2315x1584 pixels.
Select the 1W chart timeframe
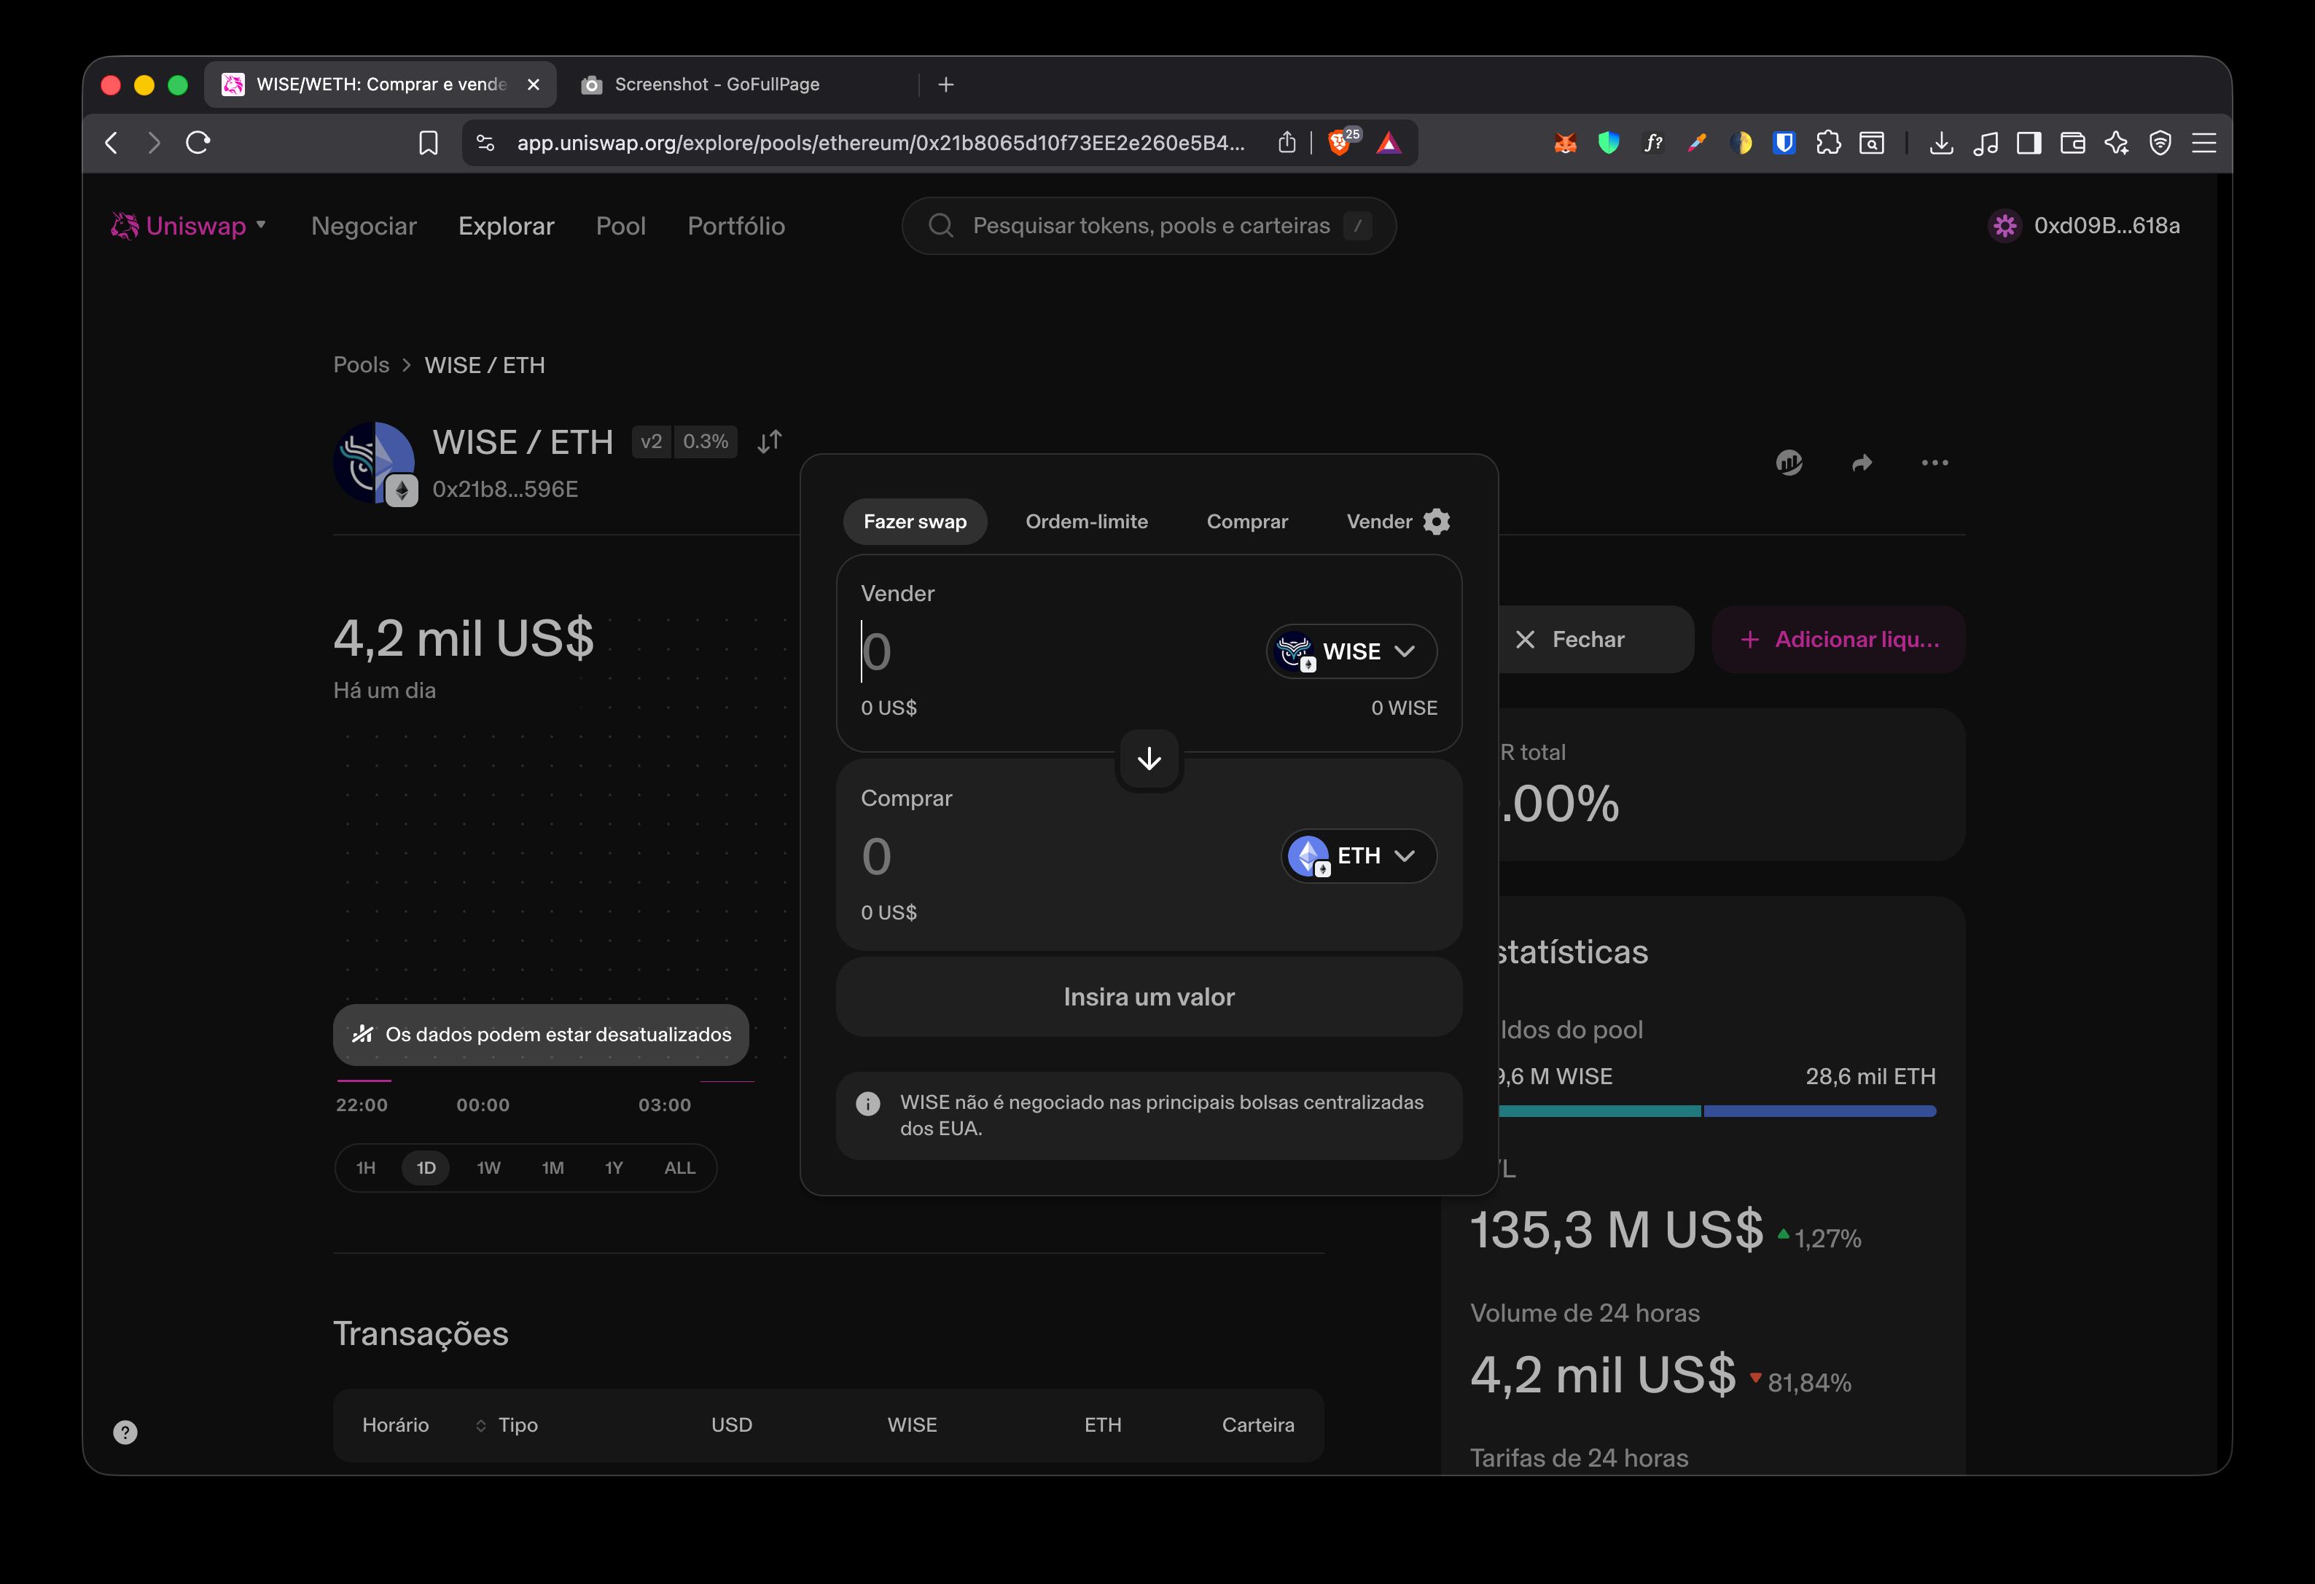488,1168
